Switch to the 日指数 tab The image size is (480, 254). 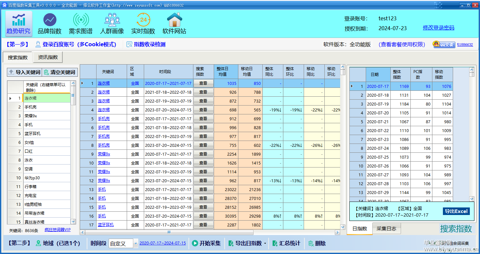(x=360, y=229)
